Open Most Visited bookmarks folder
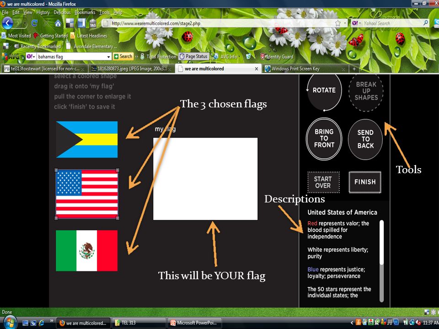This screenshot has height=329, width=439. (x=16, y=36)
